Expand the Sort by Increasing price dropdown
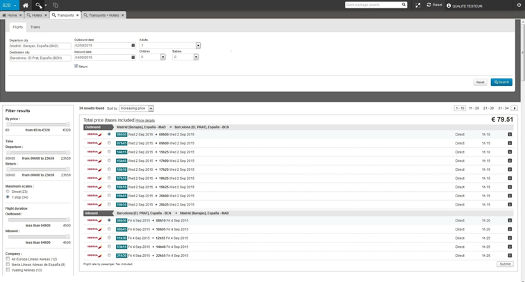Viewport: 525px width, 282px height. (x=151, y=109)
